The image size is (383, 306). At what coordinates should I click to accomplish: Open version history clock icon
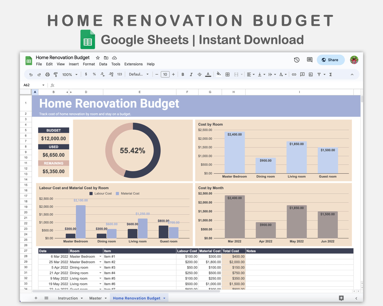297,60
